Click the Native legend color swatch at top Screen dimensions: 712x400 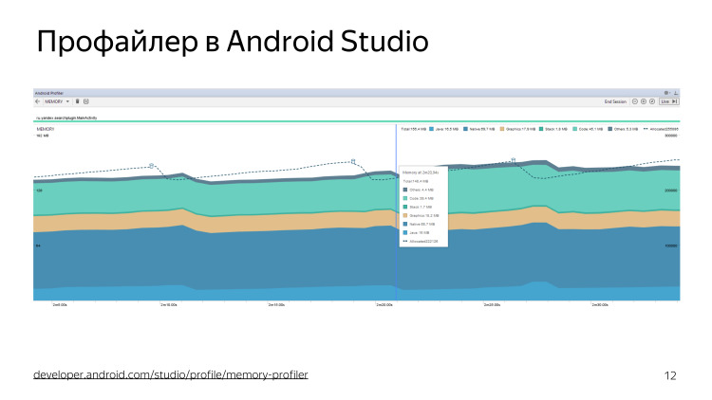(465, 129)
